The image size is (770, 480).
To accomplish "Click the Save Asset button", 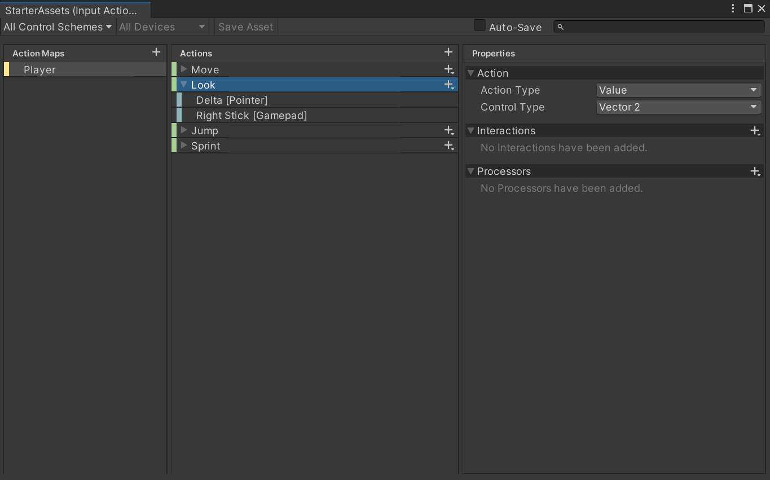I will pyautogui.click(x=246, y=27).
